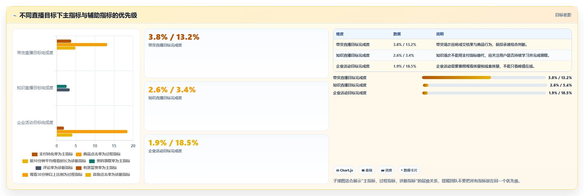Click the 知识直播目标完成度 progress bar
The height and width of the screenshot is (196, 584).
pos(485,85)
